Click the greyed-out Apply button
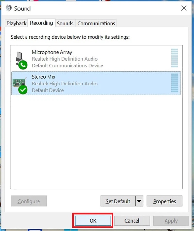194x231 pixels. (x=171, y=221)
